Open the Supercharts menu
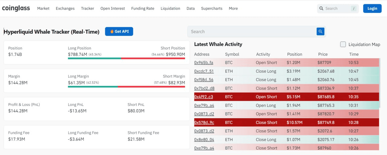This screenshot has height=155, width=387. click(212, 8)
